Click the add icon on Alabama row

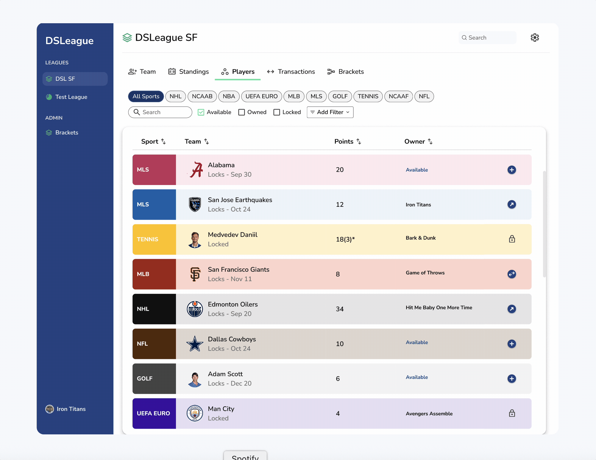pos(511,170)
